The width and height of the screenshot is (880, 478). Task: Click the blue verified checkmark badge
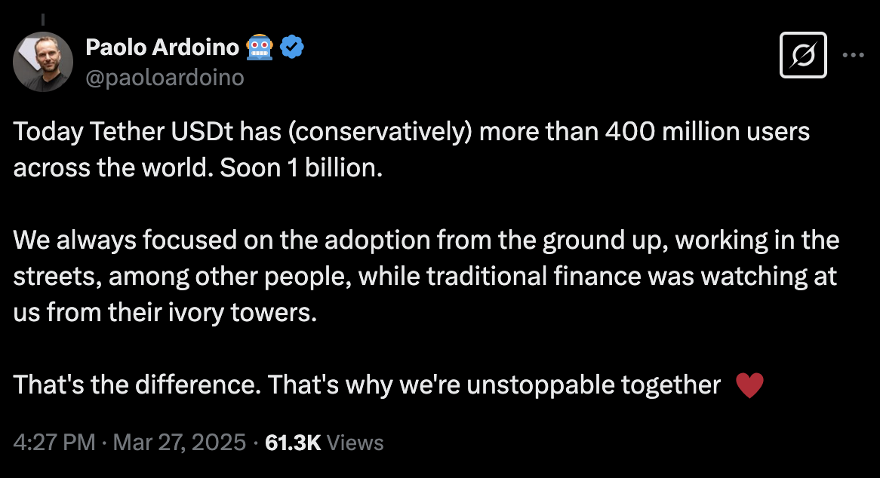292,47
